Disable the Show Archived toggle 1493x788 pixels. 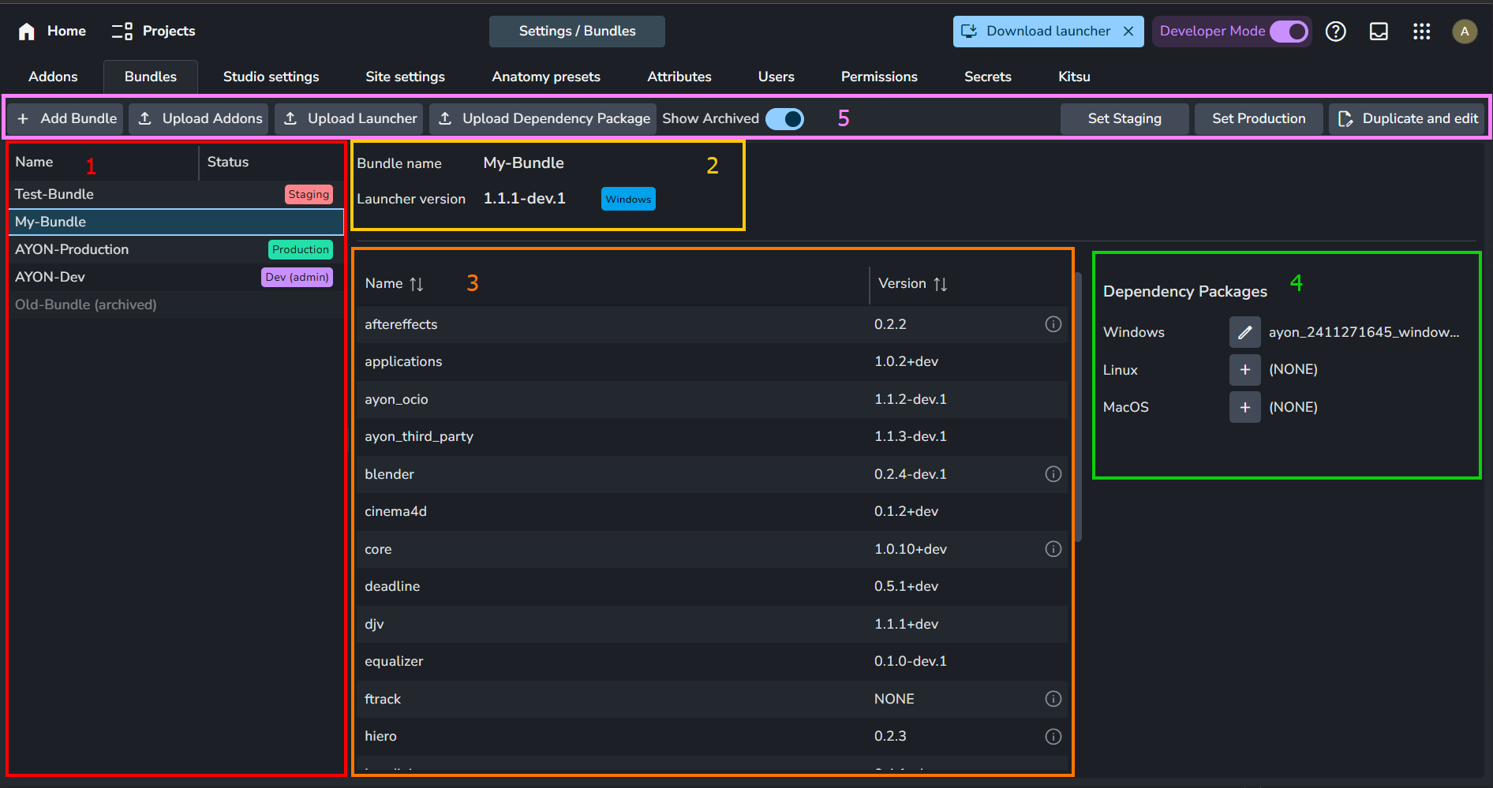784,119
